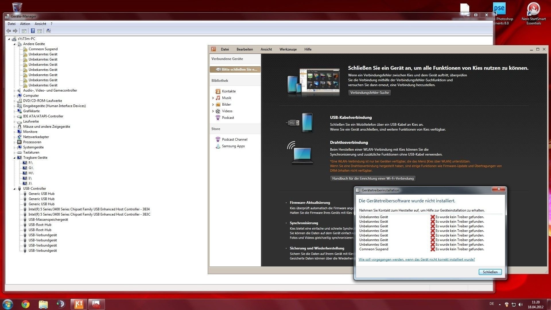
Task: Open Musik in Kies library
Action: (x=226, y=98)
